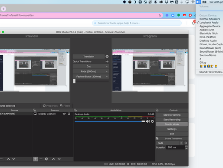Add a quick transition with plus icon

coord(107,61)
